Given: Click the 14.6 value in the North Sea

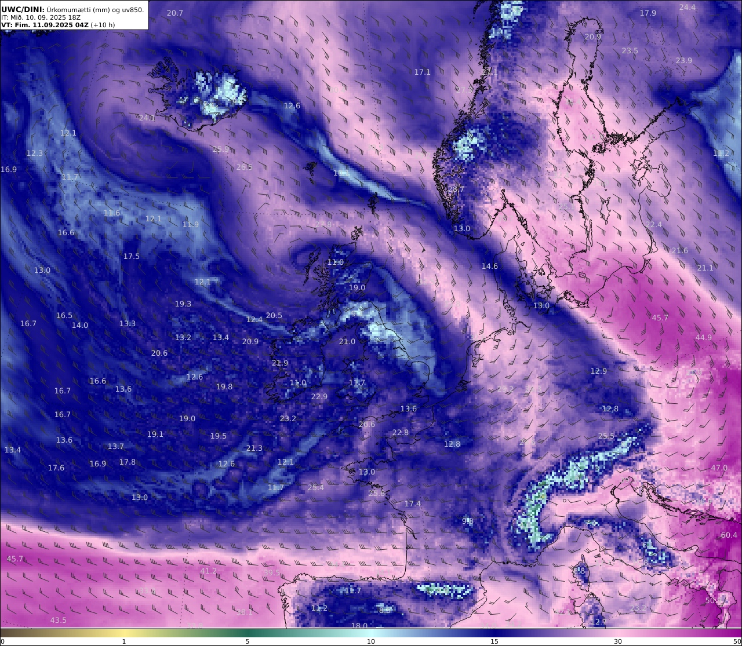Looking at the screenshot, I should click(489, 267).
